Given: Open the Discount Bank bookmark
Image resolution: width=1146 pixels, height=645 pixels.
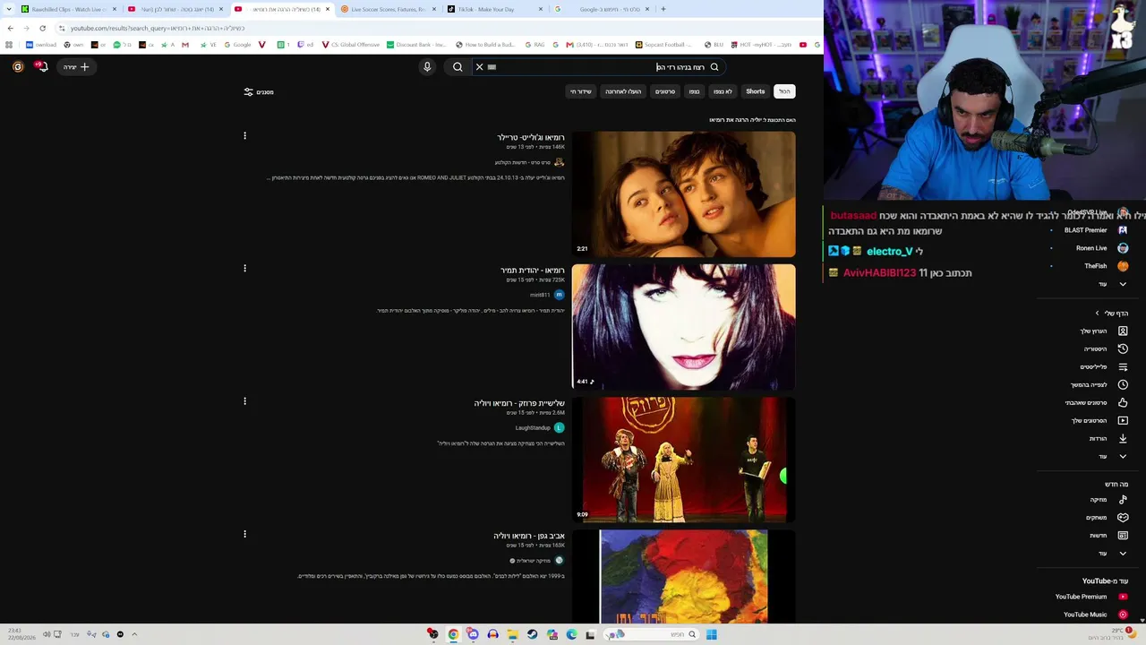Looking at the screenshot, I should coord(416,45).
